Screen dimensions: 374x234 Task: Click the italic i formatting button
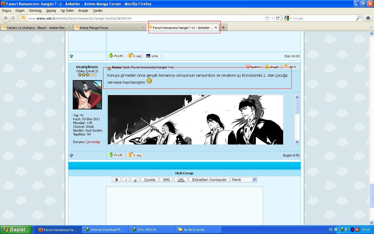pyautogui.click(x=126, y=180)
